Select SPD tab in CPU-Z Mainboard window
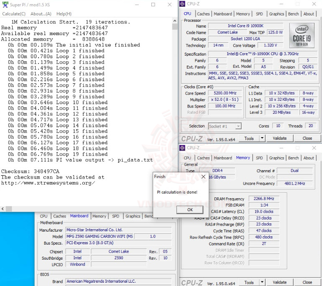 115,216
